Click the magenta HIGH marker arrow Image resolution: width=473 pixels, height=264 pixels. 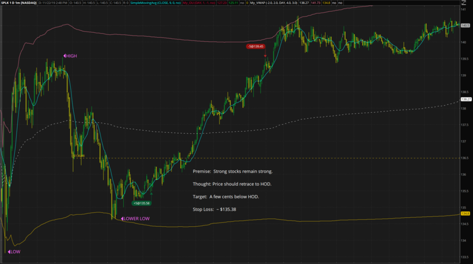click(x=64, y=56)
